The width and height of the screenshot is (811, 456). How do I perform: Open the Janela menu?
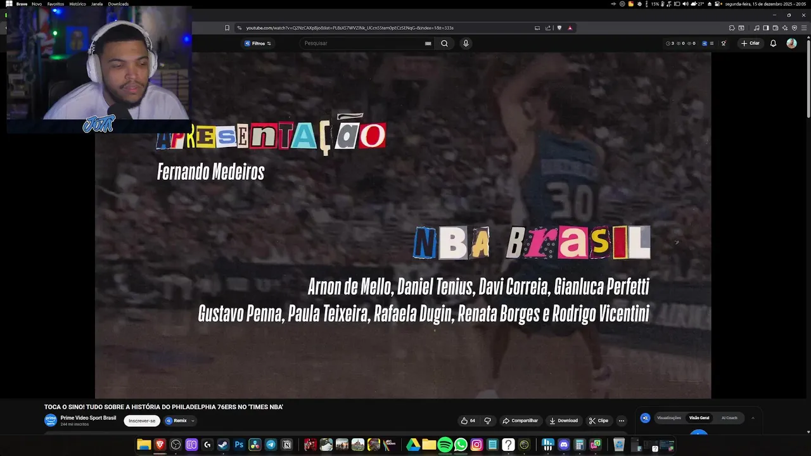point(97,4)
